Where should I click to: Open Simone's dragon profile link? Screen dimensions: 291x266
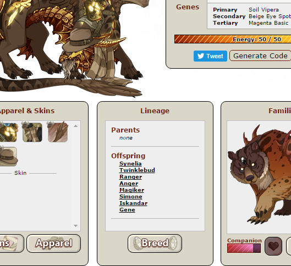point(131,197)
